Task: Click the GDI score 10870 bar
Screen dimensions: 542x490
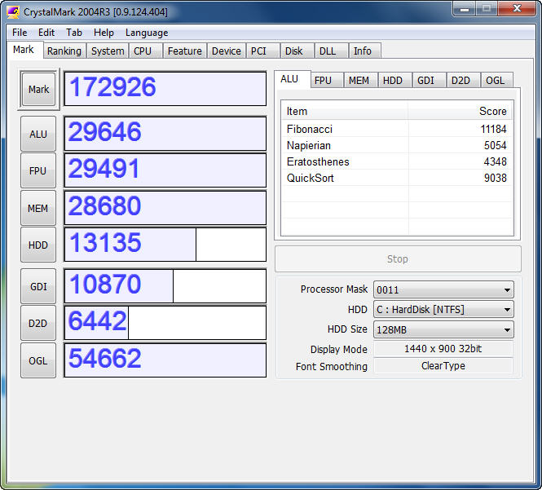Action: coord(165,286)
